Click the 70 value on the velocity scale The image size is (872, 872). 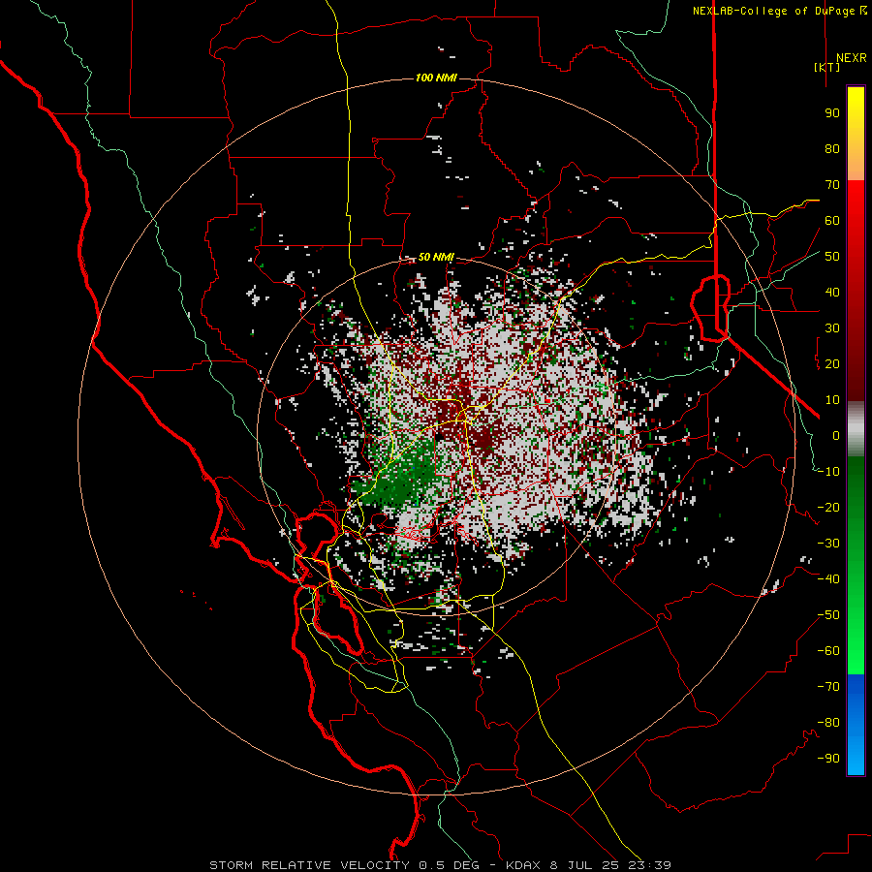click(832, 185)
